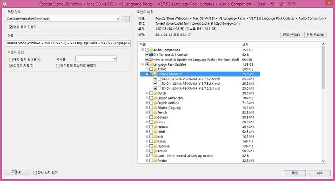335x181 pixels.
Task: Collapse the Language Pack Updates node
Action: click(x=143, y=64)
